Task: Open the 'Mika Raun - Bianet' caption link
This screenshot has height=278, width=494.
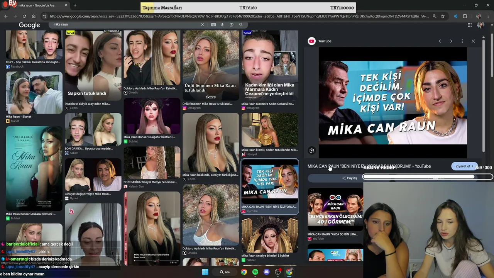Action: tap(19, 117)
